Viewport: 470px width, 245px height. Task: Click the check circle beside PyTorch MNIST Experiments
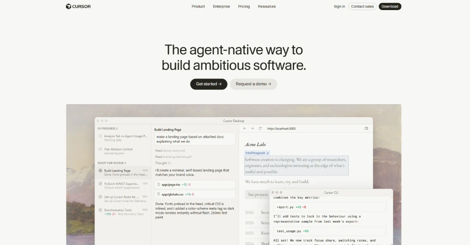(x=100, y=184)
